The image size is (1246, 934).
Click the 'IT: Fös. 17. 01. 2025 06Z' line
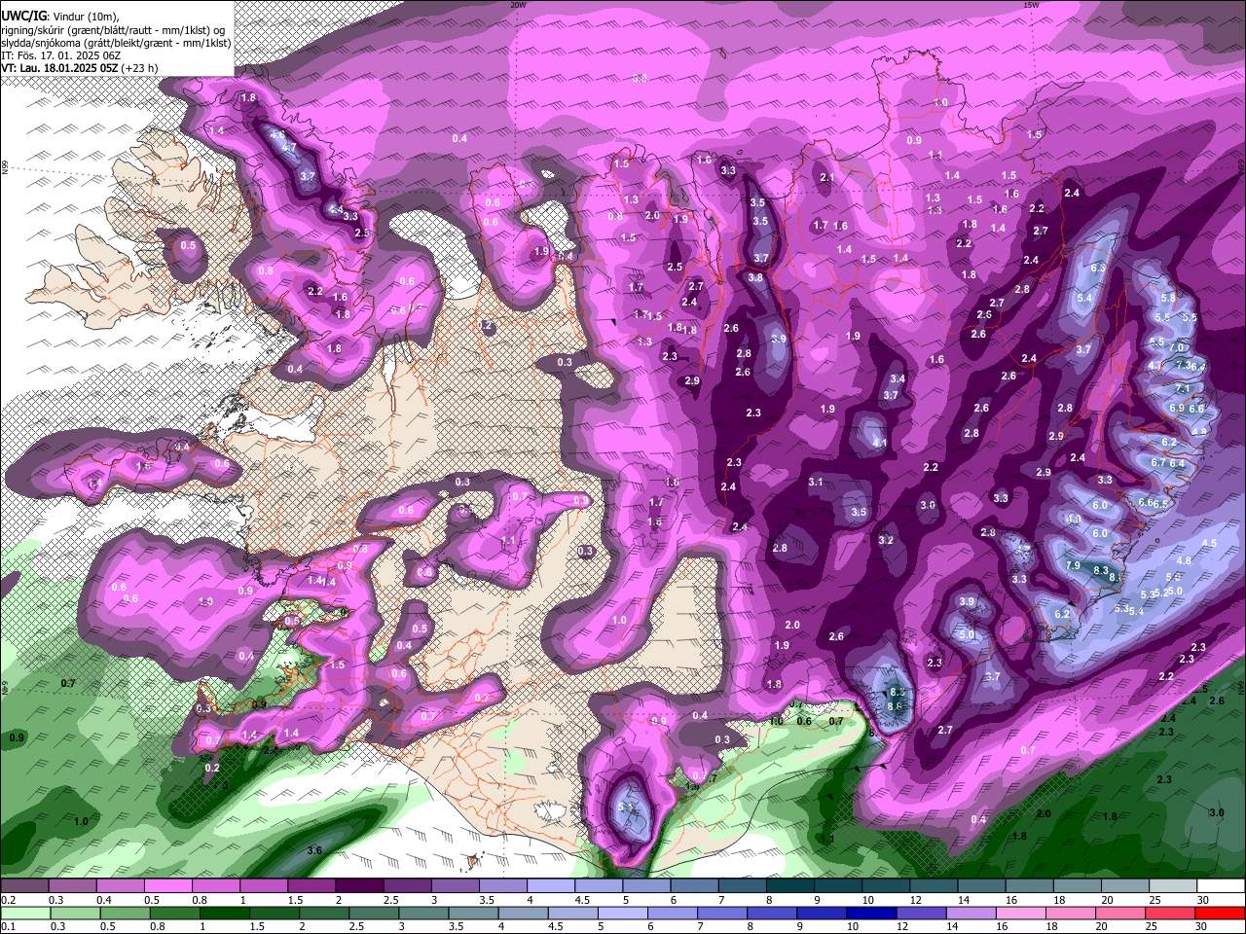point(61,55)
